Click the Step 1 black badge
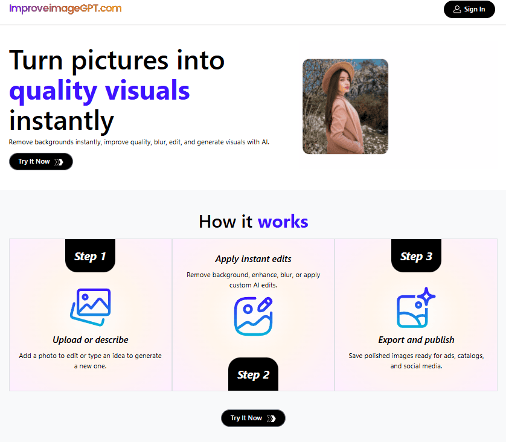Viewport: 506px width, 442px height. pyautogui.click(x=90, y=256)
